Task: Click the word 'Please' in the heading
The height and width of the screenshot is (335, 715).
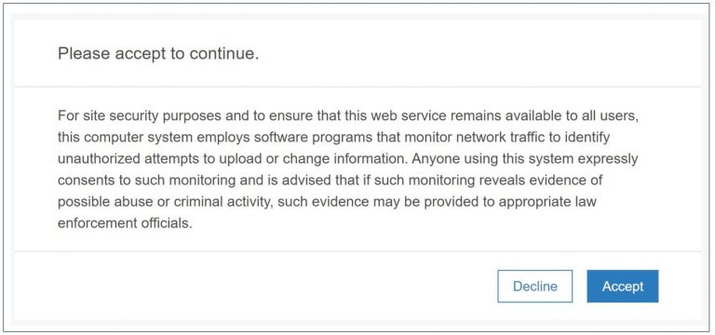Action: [x=84, y=54]
